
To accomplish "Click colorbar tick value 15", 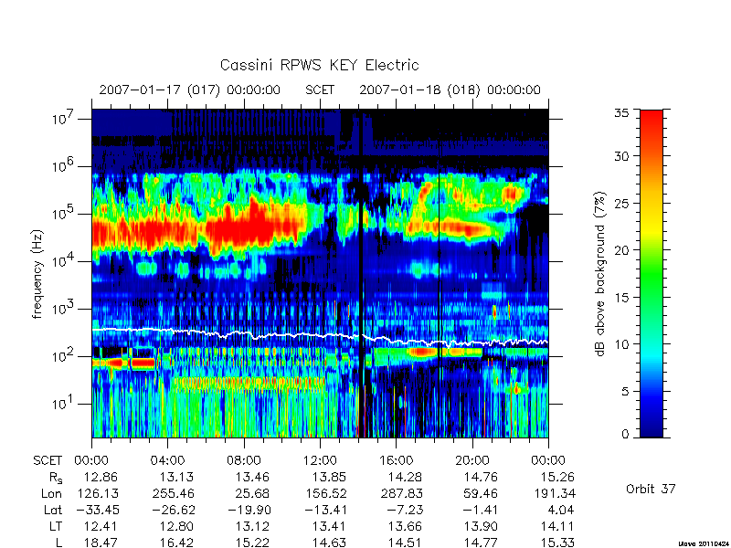I will [622, 297].
